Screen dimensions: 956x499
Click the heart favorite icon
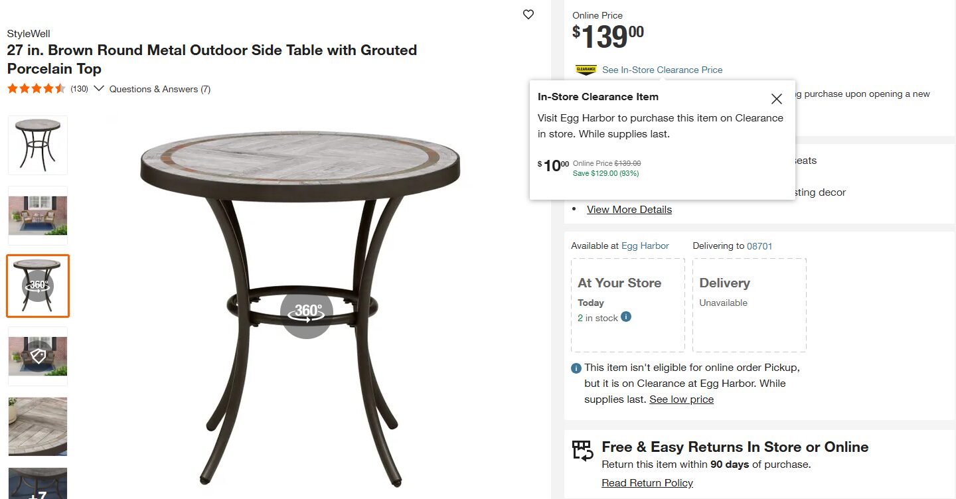(x=528, y=15)
